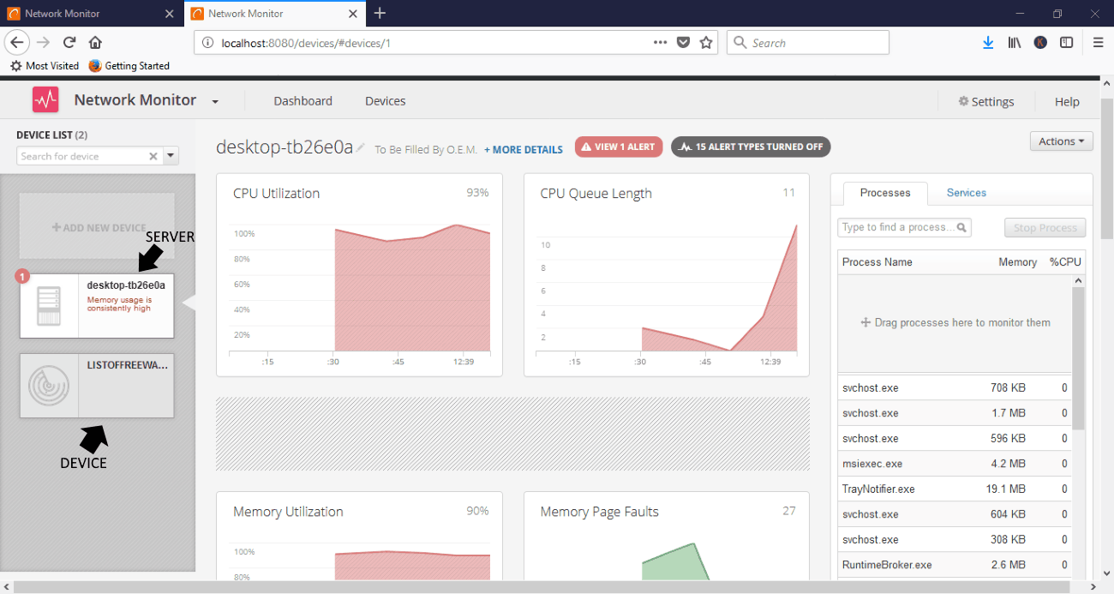This screenshot has width=1114, height=594.
Task: Sort by Memory column header
Action: (1017, 262)
